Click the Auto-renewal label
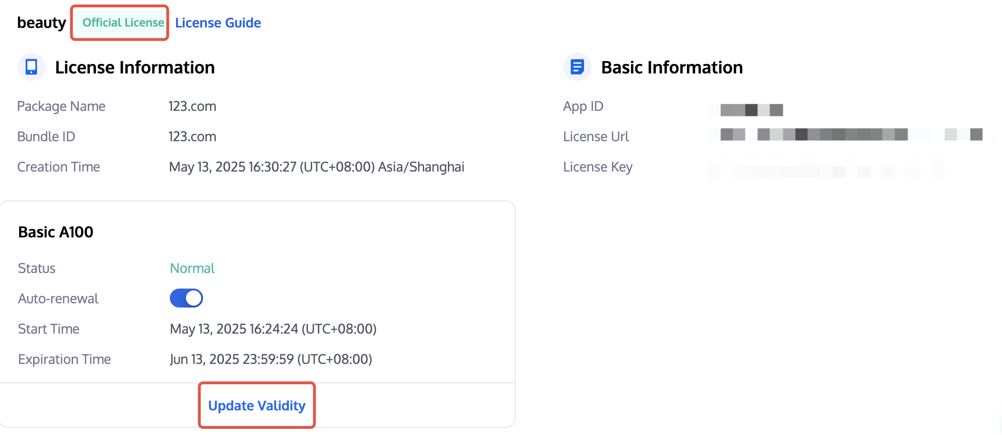 (x=58, y=299)
